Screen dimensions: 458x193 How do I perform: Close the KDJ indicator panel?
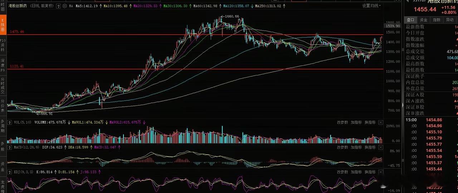[x=380, y=172]
